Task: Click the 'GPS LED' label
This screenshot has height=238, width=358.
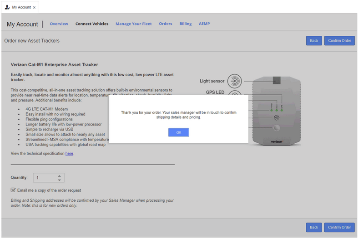Action: pyautogui.click(x=215, y=92)
